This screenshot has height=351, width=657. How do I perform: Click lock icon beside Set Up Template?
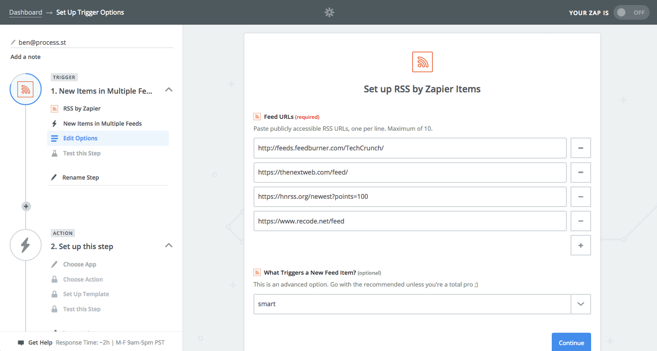point(54,294)
